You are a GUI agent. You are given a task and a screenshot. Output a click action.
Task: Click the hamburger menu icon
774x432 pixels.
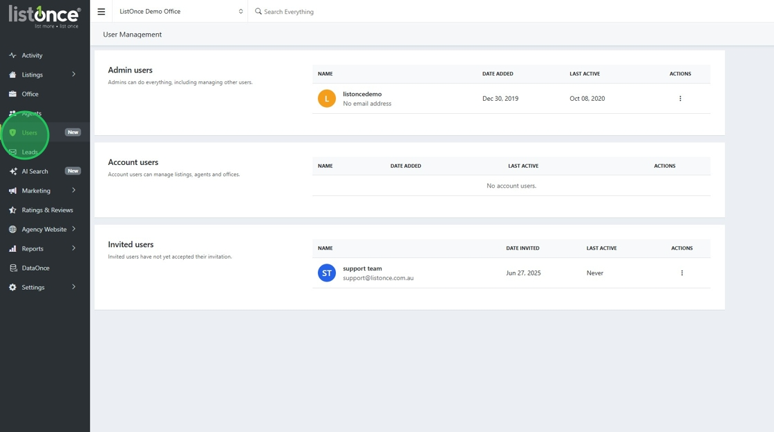(x=101, y=12)
